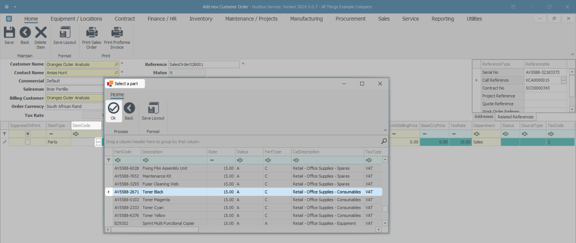Open the search magnifier in part grid
This screenshot has height=243, width=576.
point(384,141)
